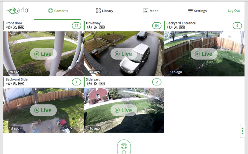248x154 pixels.
Task: Click the '1d ago' timestamp on Side yard
Action: (95, 128)
